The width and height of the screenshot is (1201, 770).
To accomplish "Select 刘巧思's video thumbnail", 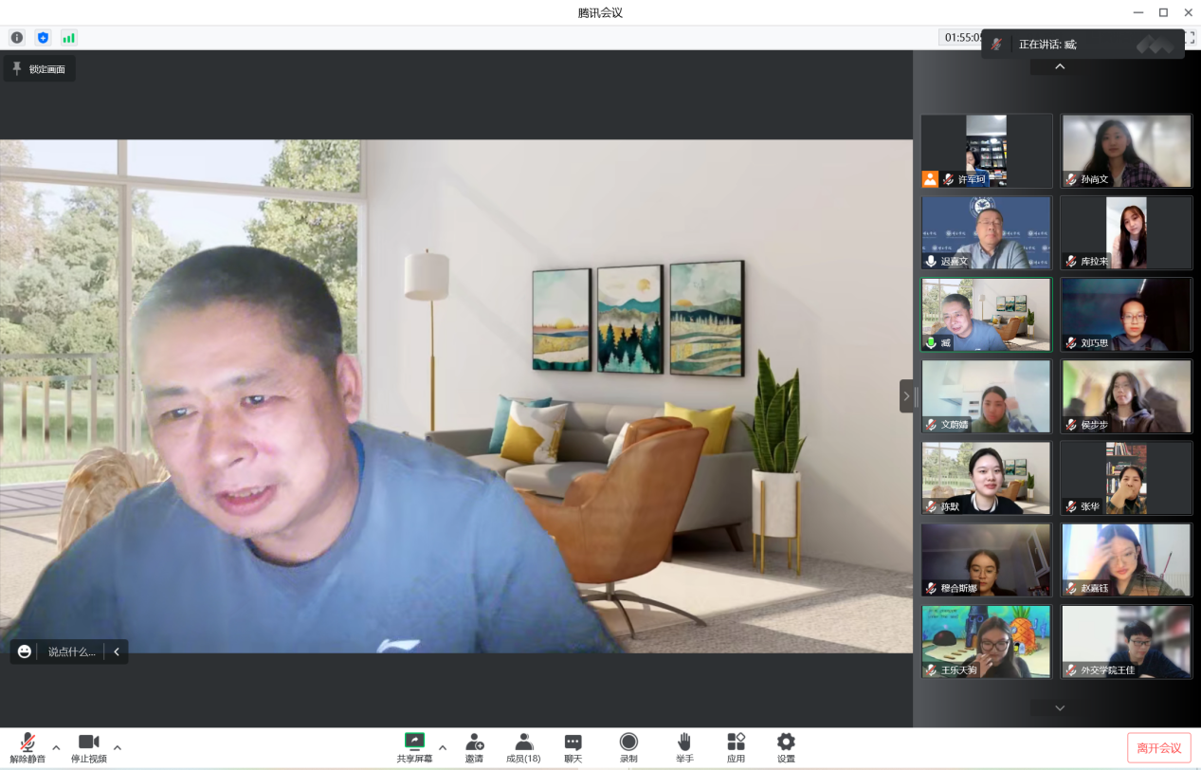I will [1126, 315].
